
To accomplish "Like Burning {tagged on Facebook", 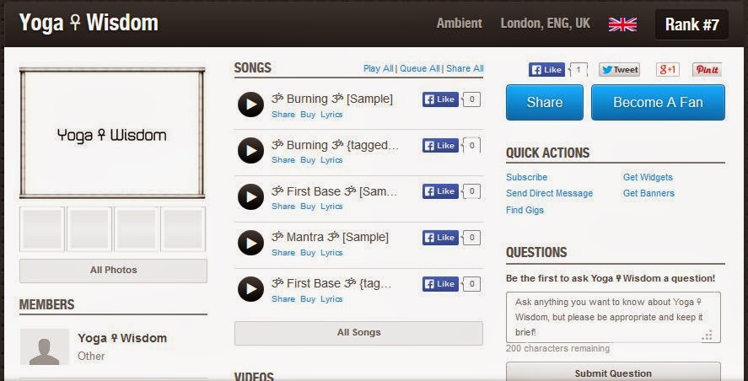I will pyautogui.click(x=440, y=146).
